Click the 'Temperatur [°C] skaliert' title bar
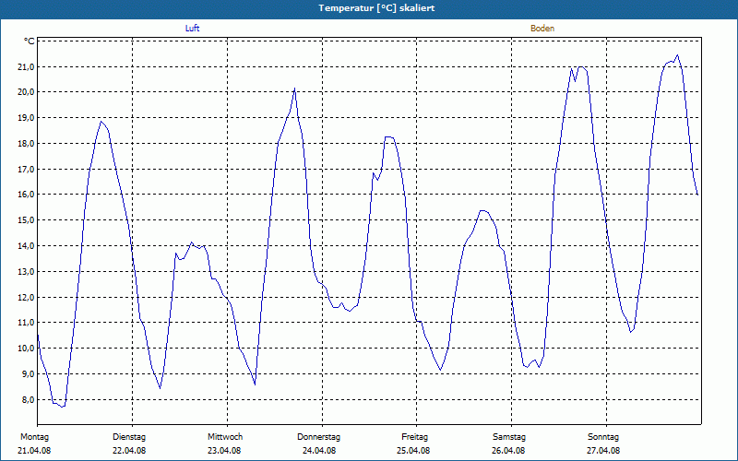The height and width of the screenshot is (461, 738). [x=369, y=8]
